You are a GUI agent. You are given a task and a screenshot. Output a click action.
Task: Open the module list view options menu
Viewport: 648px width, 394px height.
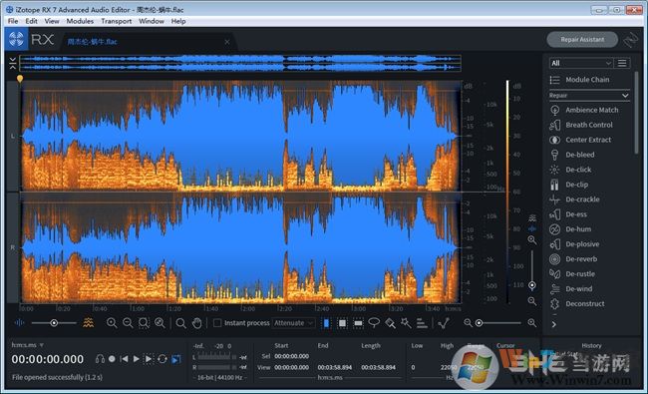(x=622, y=63)
